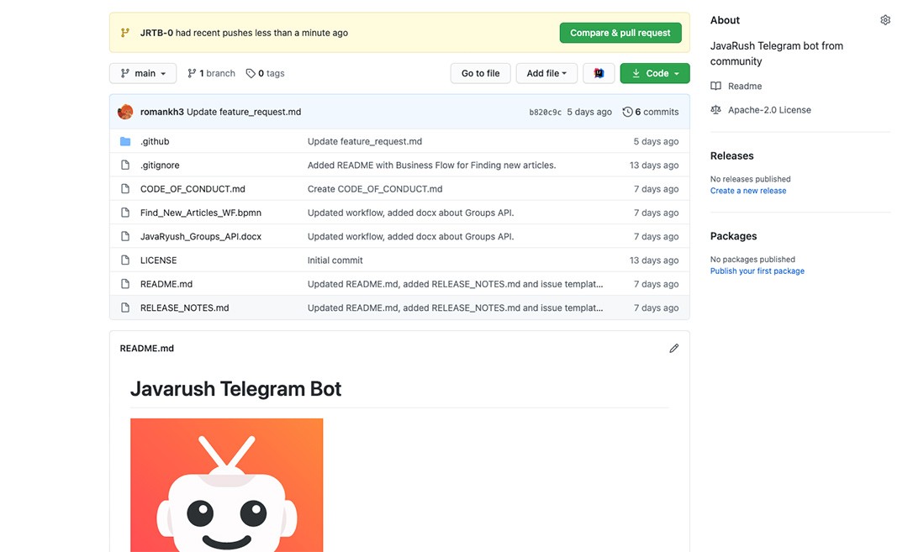Click the Javarush Telegram Bot heading
This screenshot has height=552, width=908.
point(235,389)
